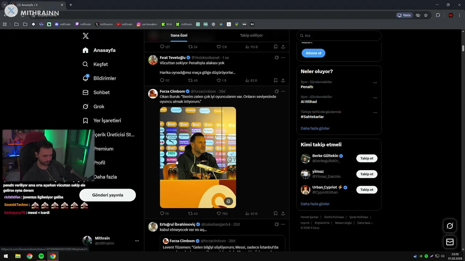Click the Ara search field
The height and width of the screenshot is (261, 465).
pyautogui.click(x=339, y=36)
